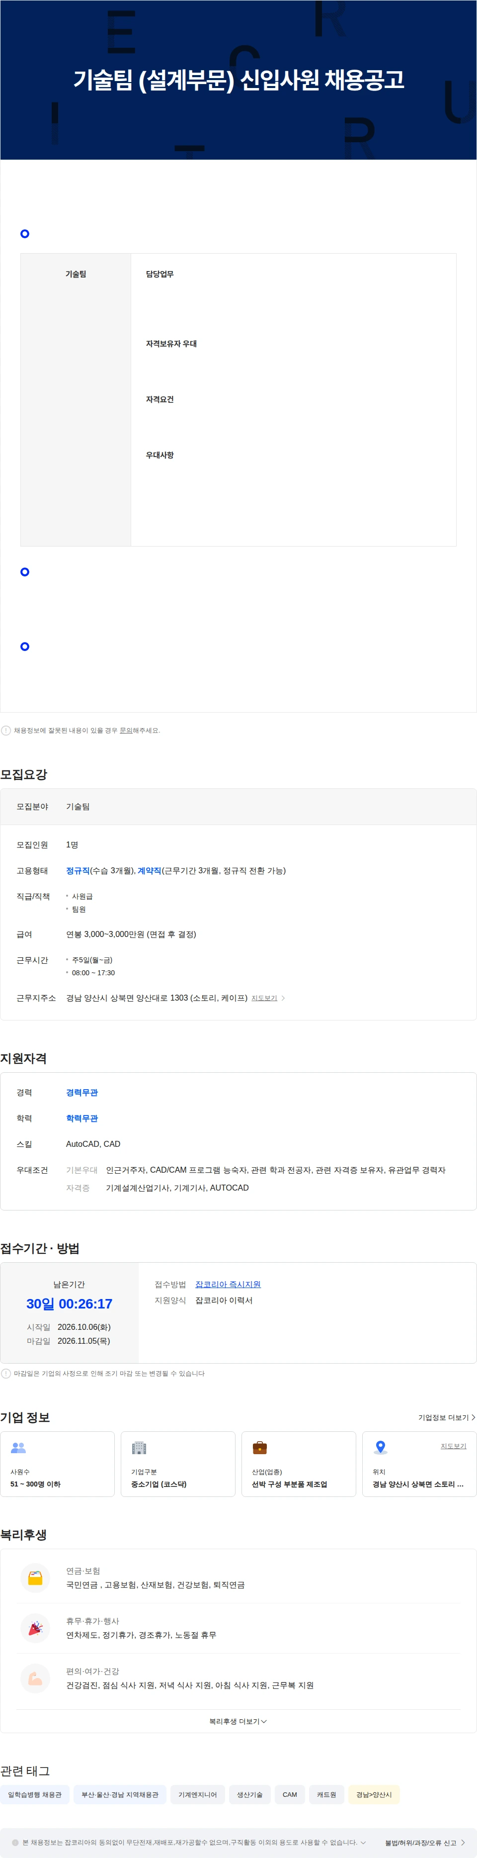Click the 51 ~ 300명 이하 text
The width and height of the screenshot is (477, 1858).
[x=35, y=1485]
